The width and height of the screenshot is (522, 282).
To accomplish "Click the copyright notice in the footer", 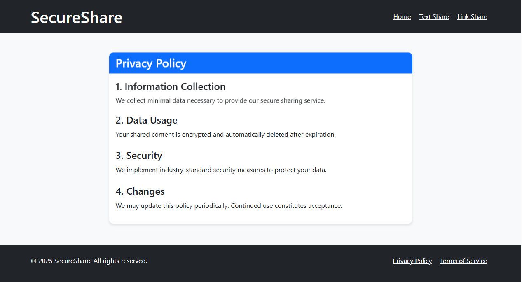I will [x=89, y=261].
